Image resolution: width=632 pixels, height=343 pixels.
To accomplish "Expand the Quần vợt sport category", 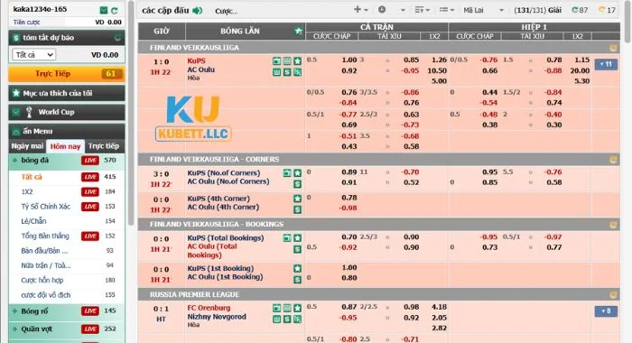I will tap(67, 329).
